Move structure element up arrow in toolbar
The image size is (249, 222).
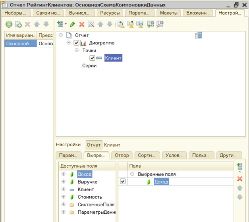(x=100, y=24)
